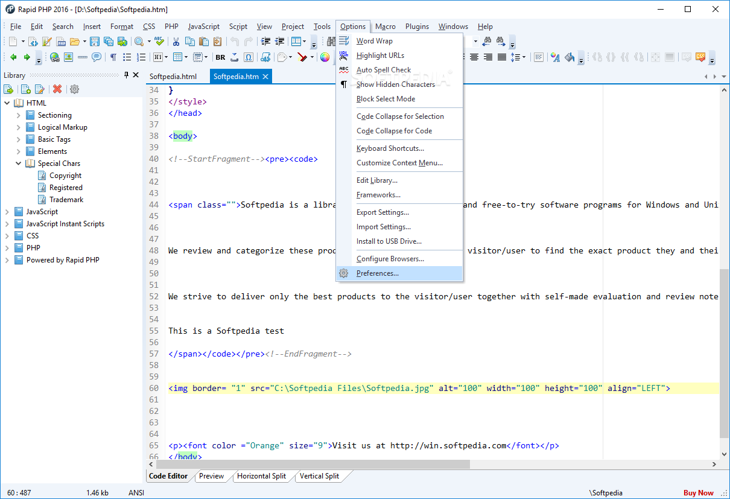Click the Indent lines icon
This screenshot has width=730, height=499.
click(x=266, y=42)
